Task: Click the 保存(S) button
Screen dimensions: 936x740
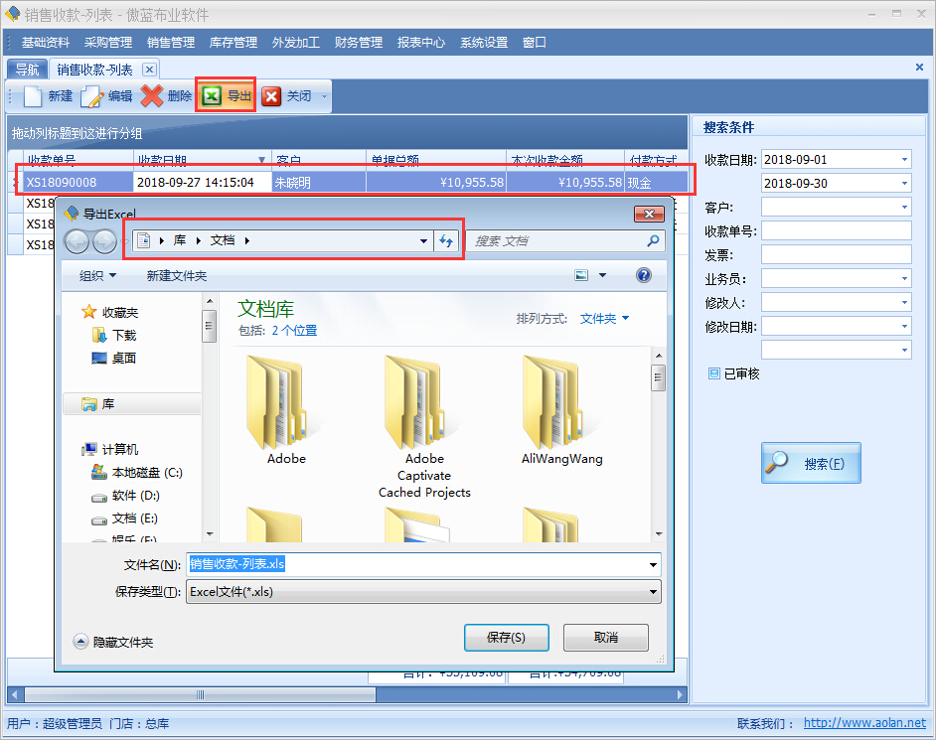Action: 506,638
